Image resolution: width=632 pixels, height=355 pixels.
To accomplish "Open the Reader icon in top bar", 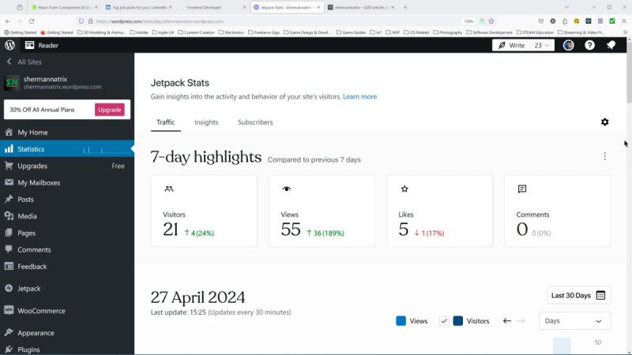I will coord(29,45).
